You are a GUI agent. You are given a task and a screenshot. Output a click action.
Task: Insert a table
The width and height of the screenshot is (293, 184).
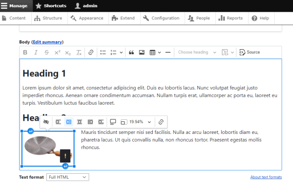pos(152,53)
